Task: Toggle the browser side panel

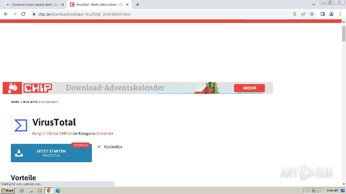Action: pyautogui.click(x=322, y=14)
